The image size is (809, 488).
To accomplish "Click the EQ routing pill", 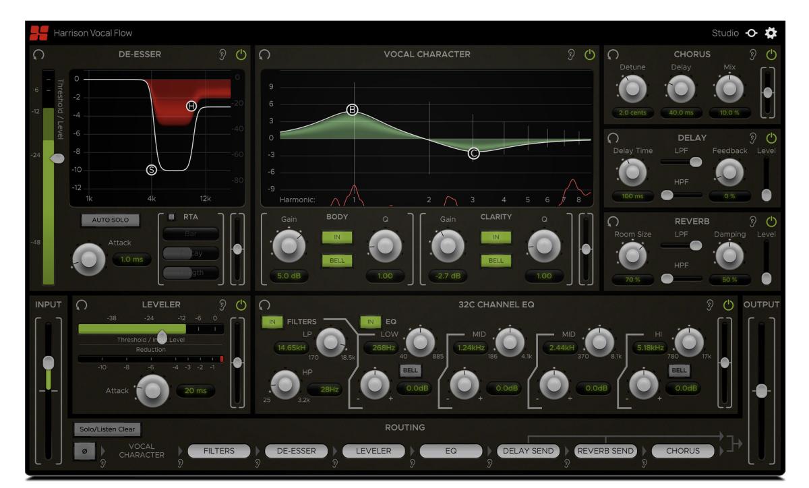I will (x=452, y=450).
